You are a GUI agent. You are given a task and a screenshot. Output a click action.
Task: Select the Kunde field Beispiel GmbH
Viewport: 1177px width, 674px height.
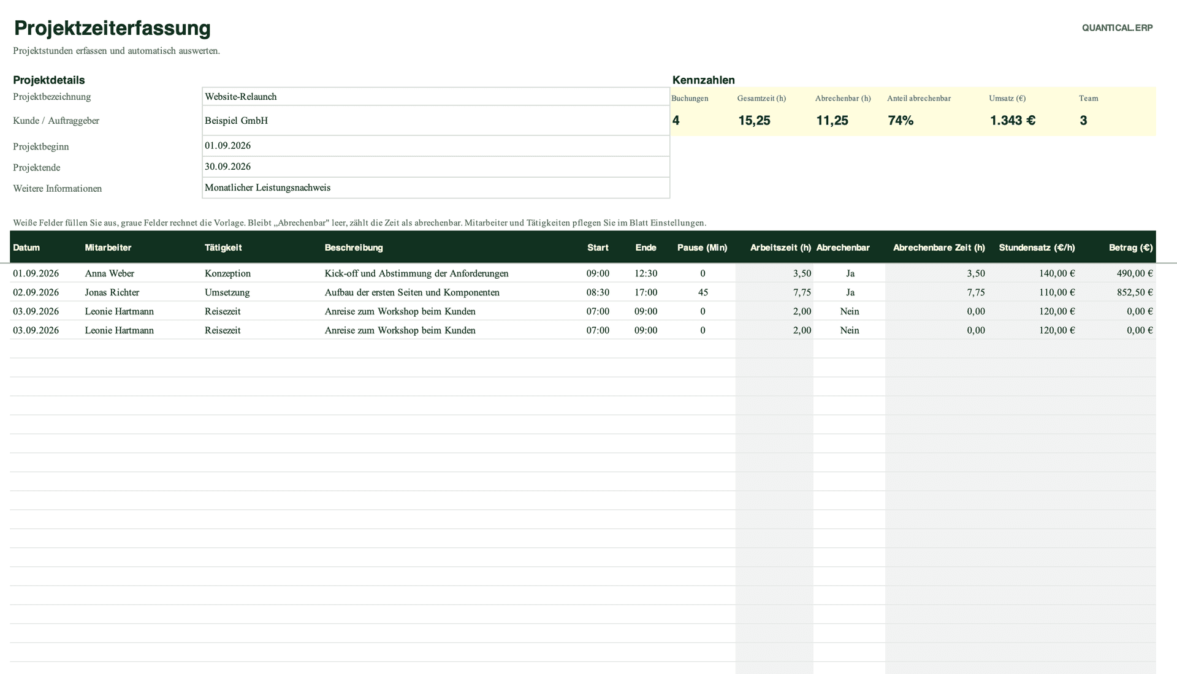(436, 120)
